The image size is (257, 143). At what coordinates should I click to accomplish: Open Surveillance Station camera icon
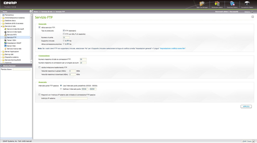coord(247,4)
